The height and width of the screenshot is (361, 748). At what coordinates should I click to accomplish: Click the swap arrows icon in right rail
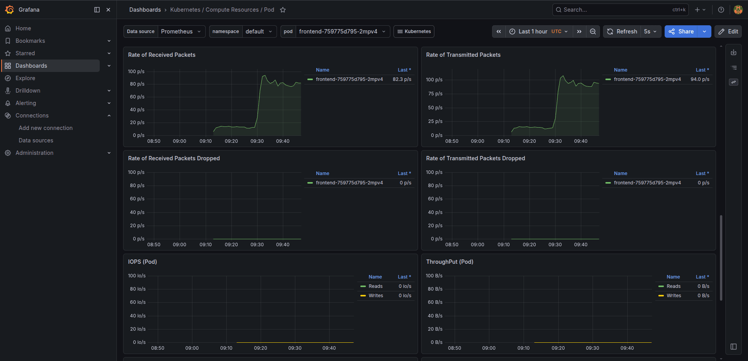click(734, 82)
